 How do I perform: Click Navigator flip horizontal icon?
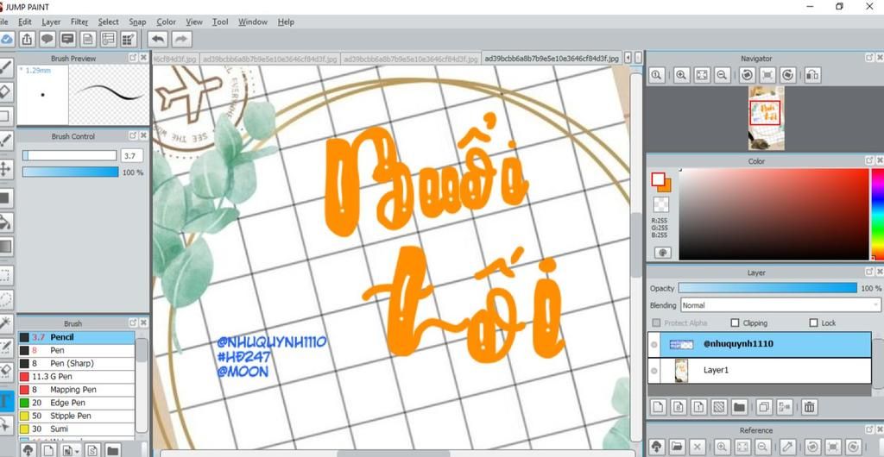(x=812, y=75)
